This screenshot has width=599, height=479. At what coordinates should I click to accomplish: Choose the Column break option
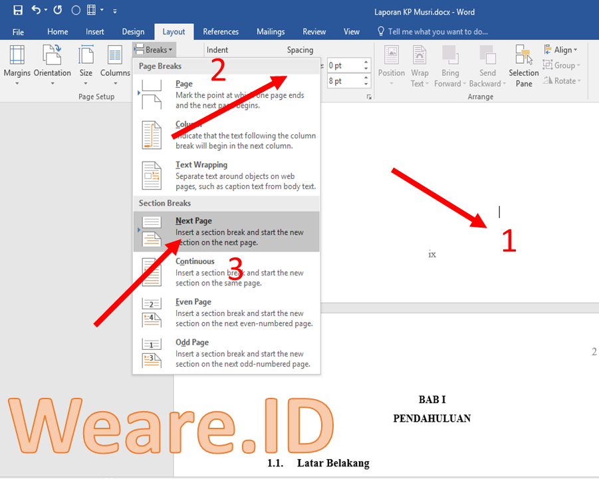[x=227, y=134]
